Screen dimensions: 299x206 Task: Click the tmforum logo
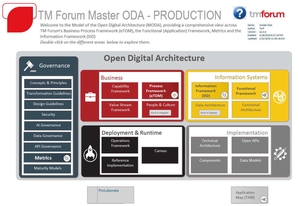point(267,14)
